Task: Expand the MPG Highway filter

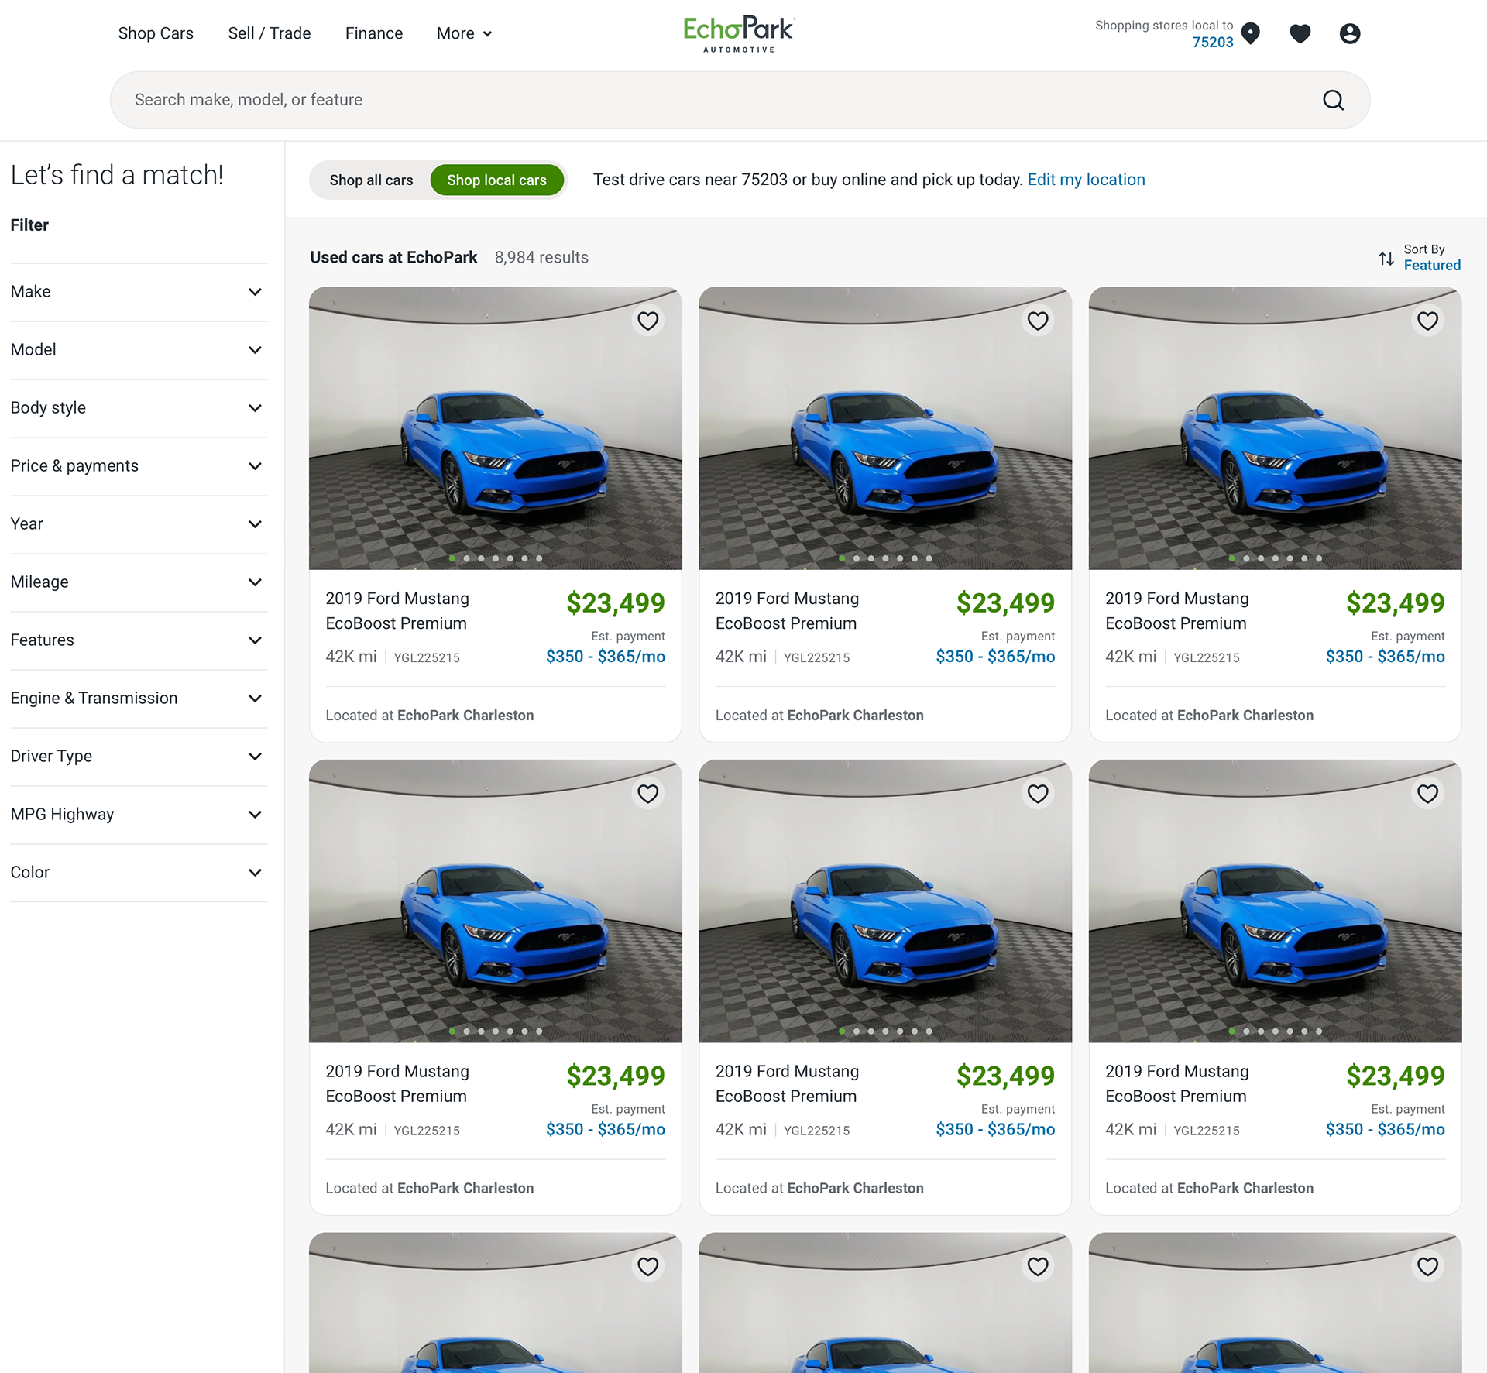Action: (x=139, y=815)
